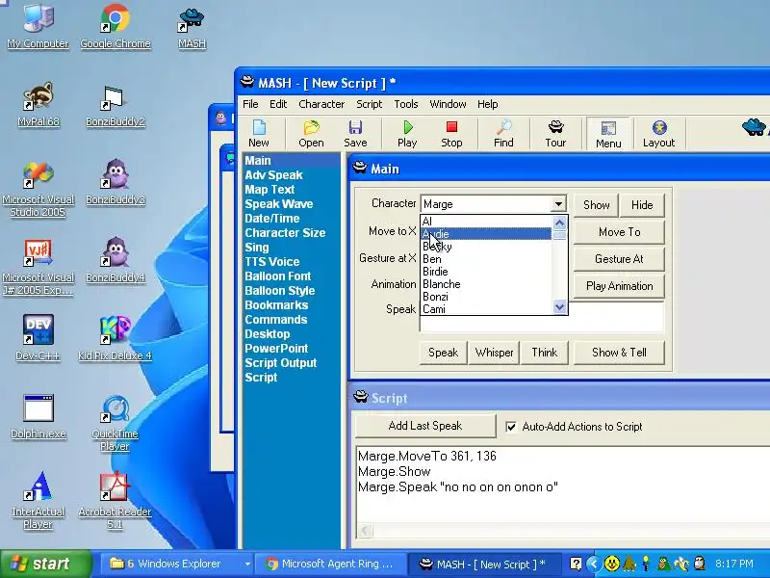The image size is (770, 578).
Task: Select TTS Voice in sidebar
Action: point(272,261)
